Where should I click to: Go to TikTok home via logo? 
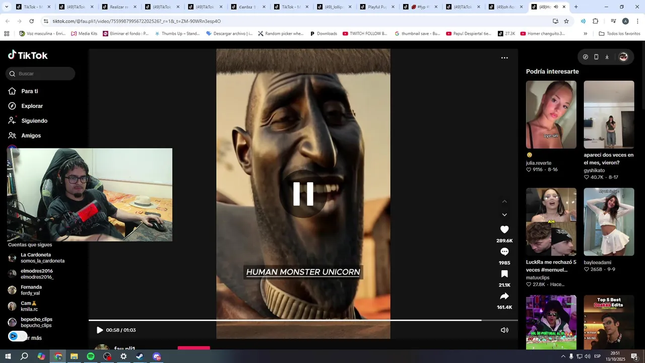[28, 55]
